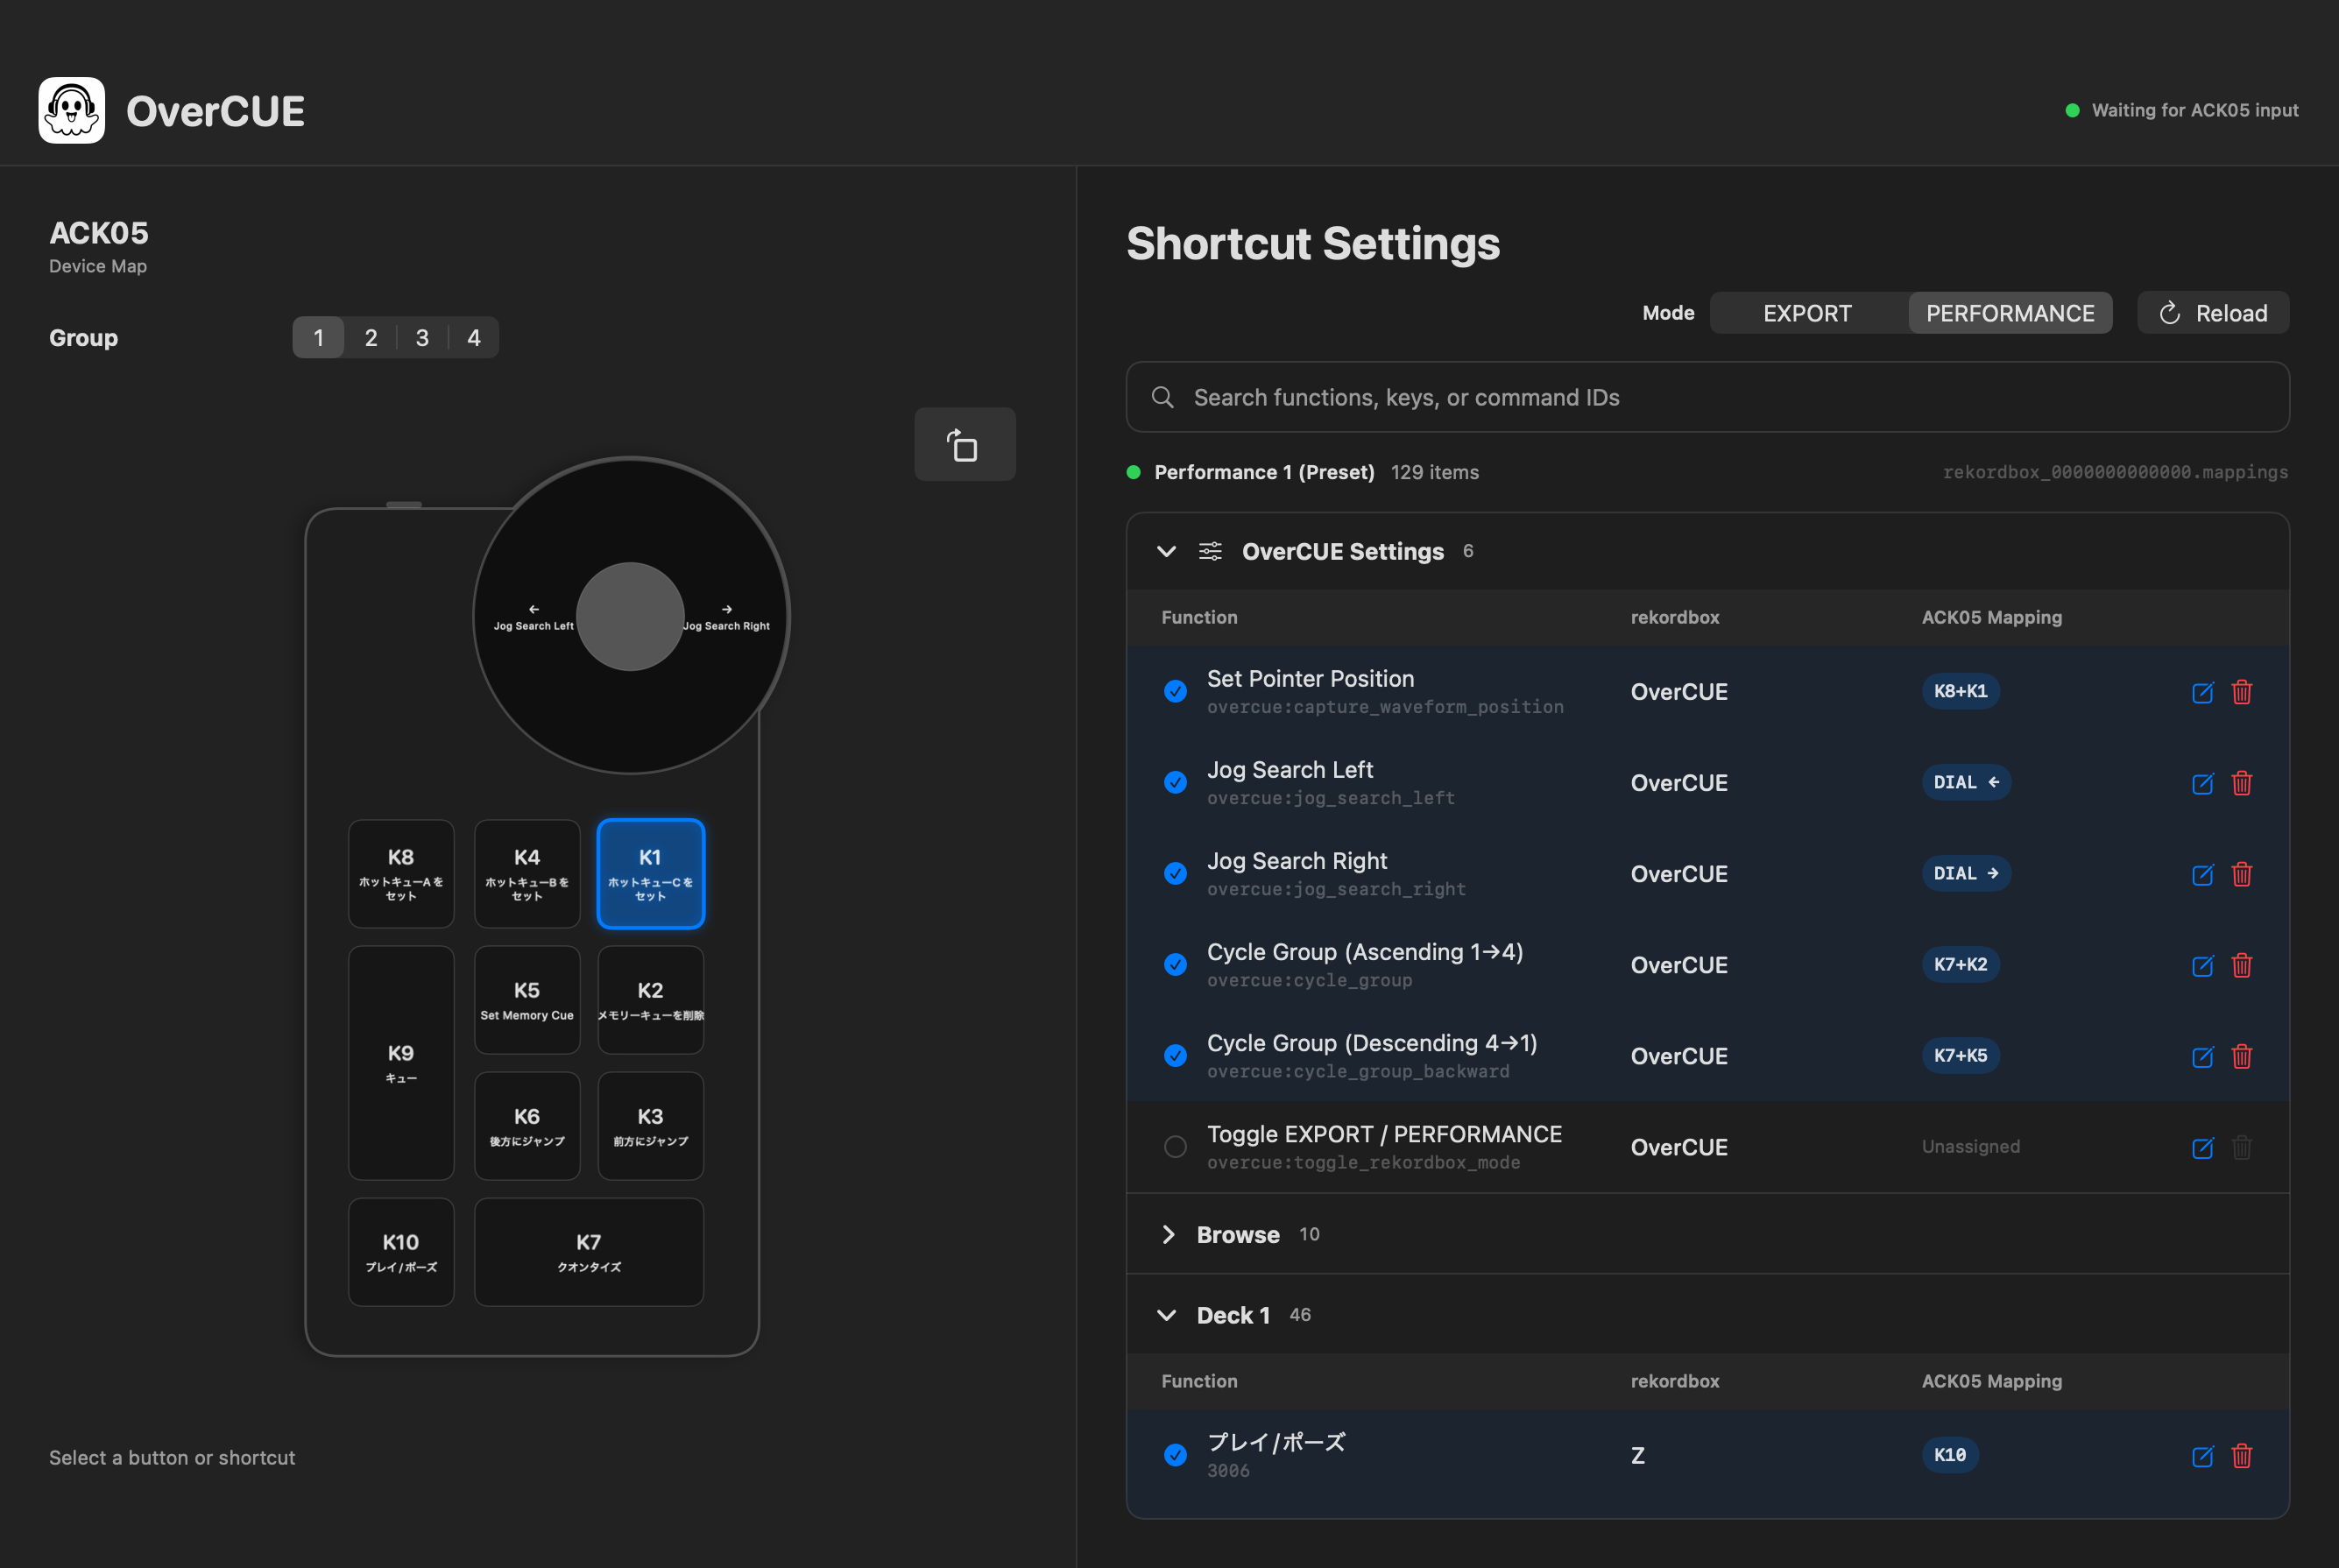Viewport: 2339px width, 1568px height.
Task: Delete the プレイ/ポーズ K10 mapping
Action: 2241,1456
